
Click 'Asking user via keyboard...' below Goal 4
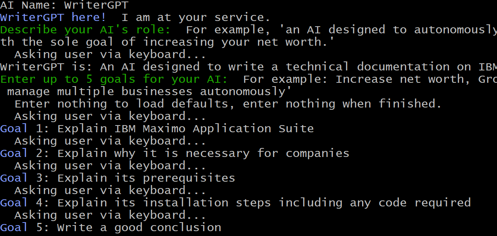(x=110, y=215)
